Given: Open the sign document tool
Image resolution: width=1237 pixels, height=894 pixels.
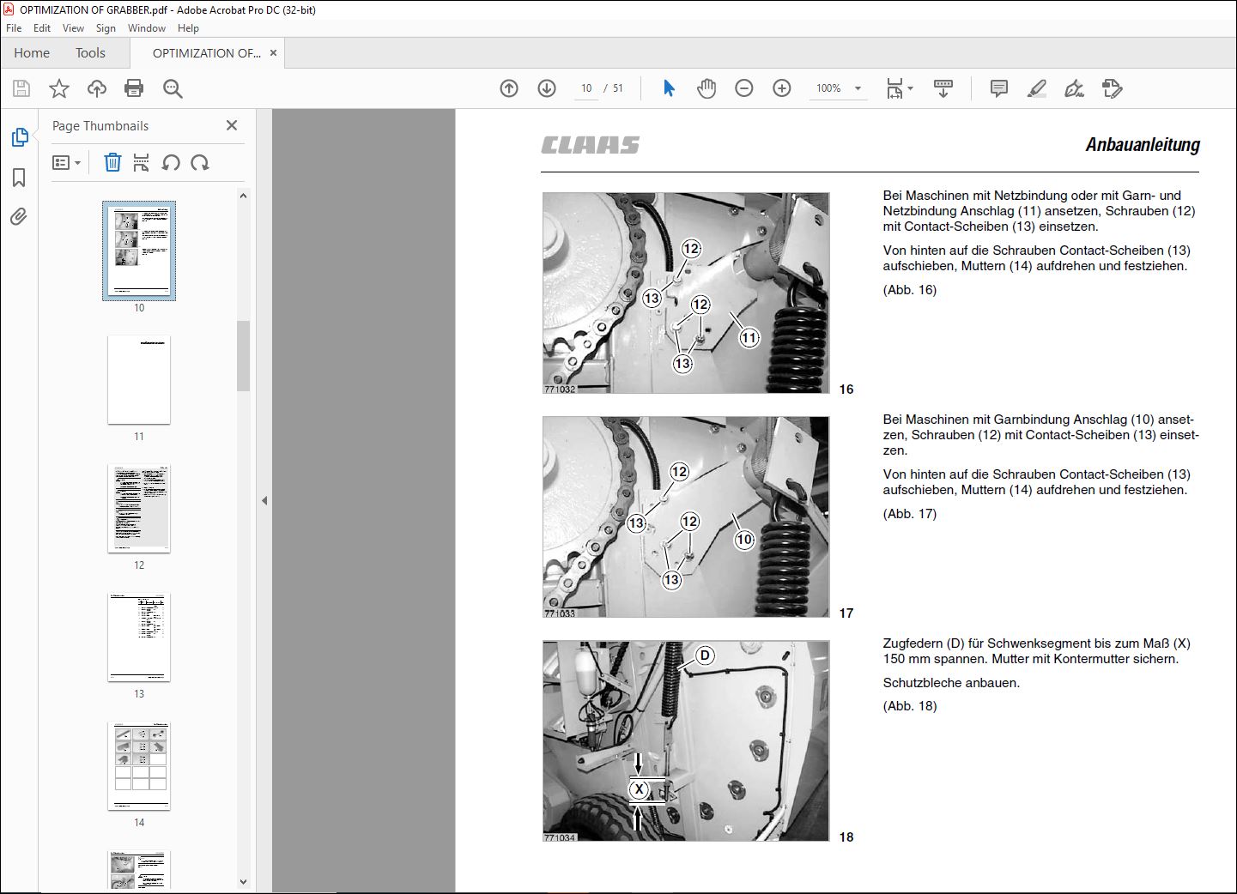Looking at the screenshot, I should [1074, 88].
